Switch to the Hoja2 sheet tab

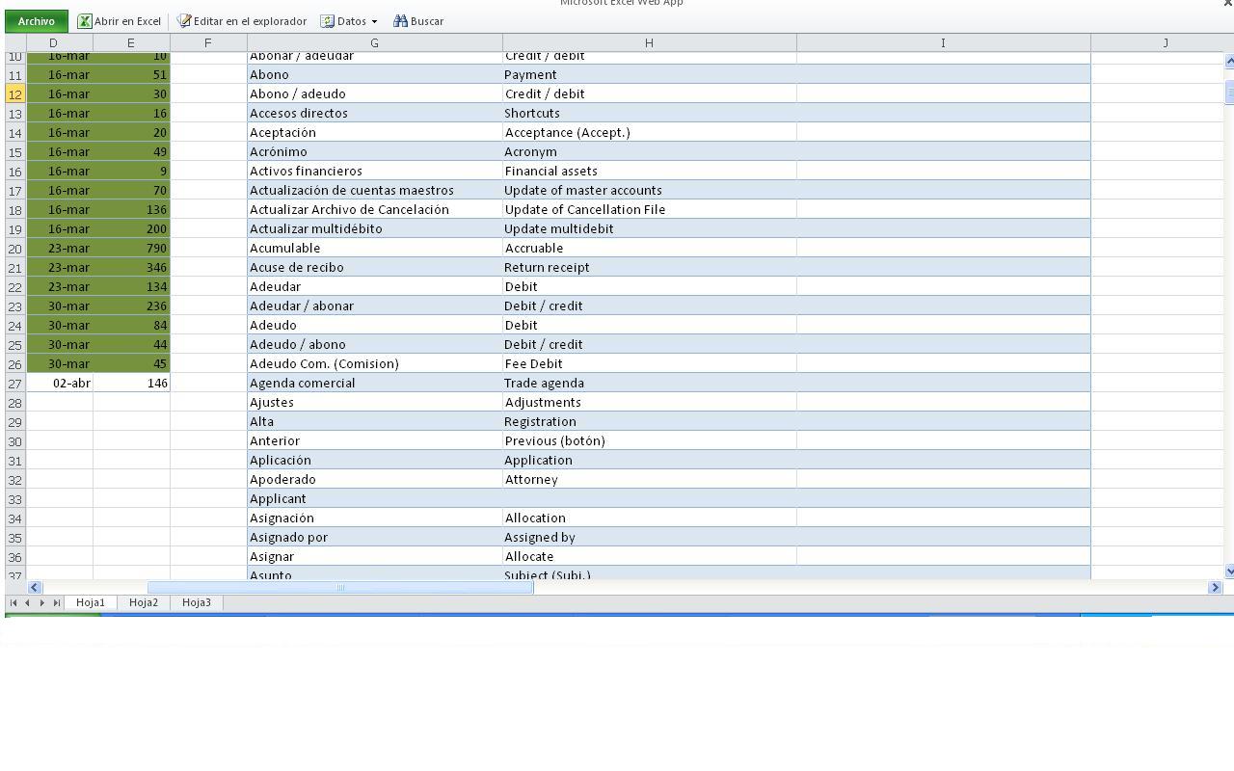click(x=144, y=602)
